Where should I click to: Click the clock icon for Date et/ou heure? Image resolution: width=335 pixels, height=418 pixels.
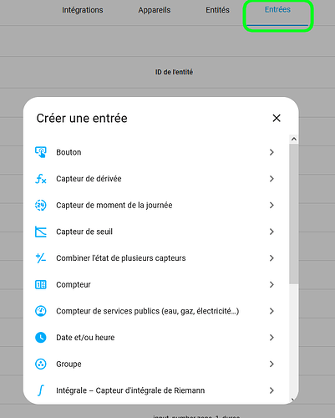(x=41, y=338)
